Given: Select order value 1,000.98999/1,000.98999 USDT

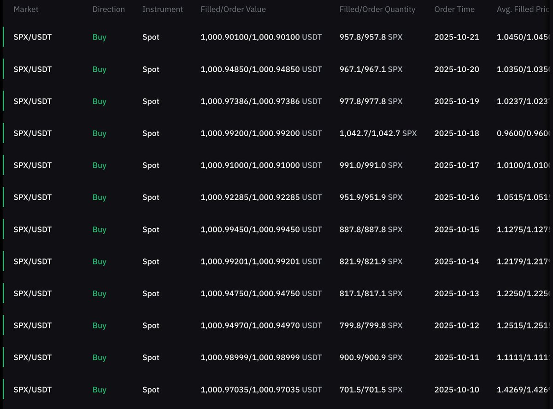Looking at the screenshot, I should (261, 357).
